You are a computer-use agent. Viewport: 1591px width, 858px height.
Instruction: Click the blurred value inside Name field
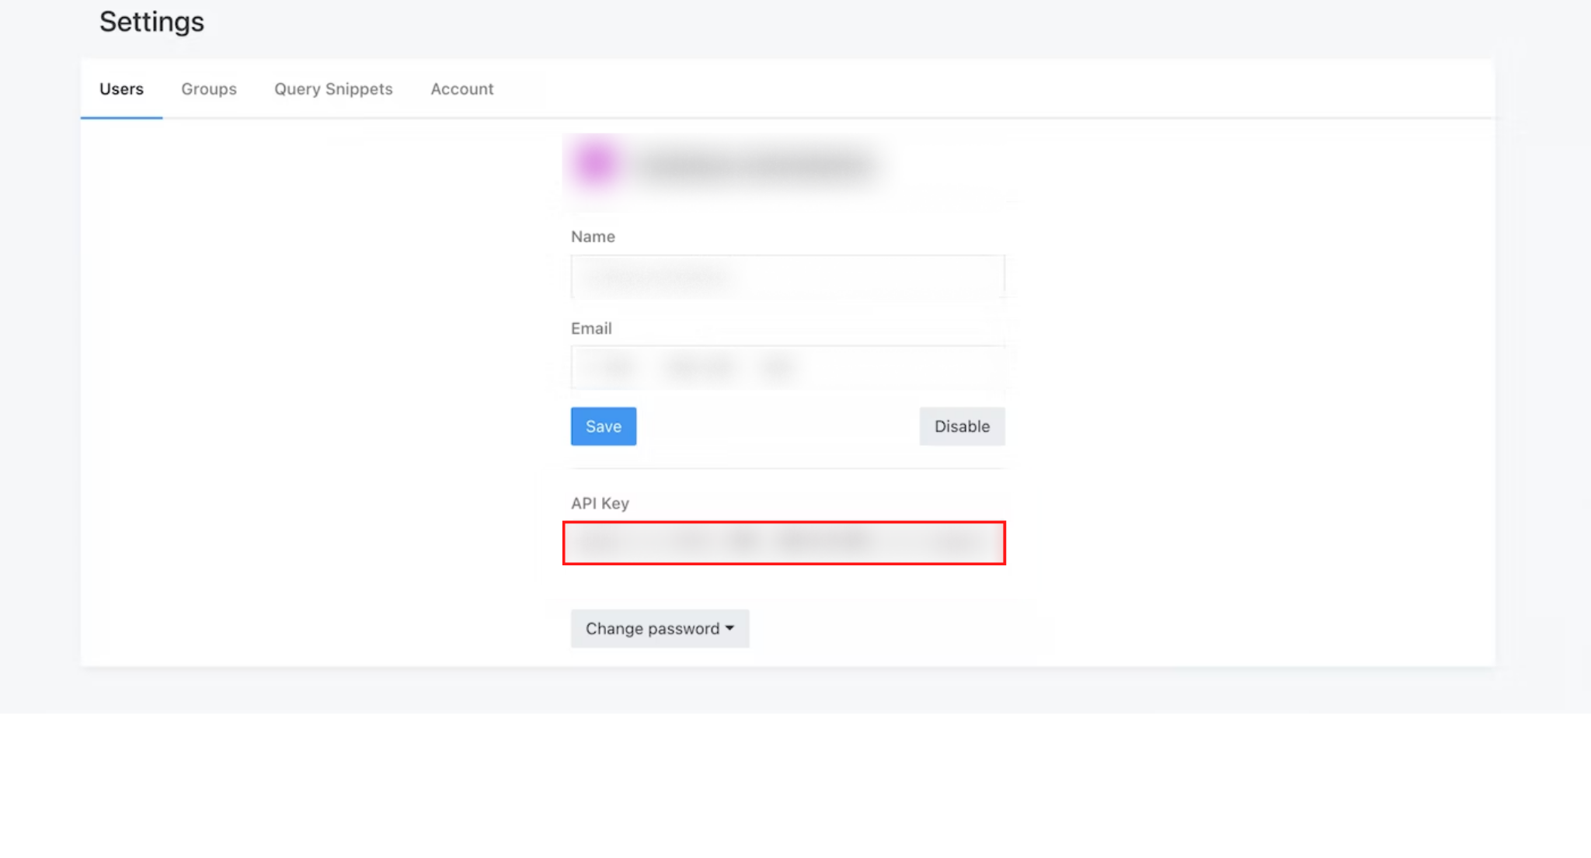tap(656, 276)
